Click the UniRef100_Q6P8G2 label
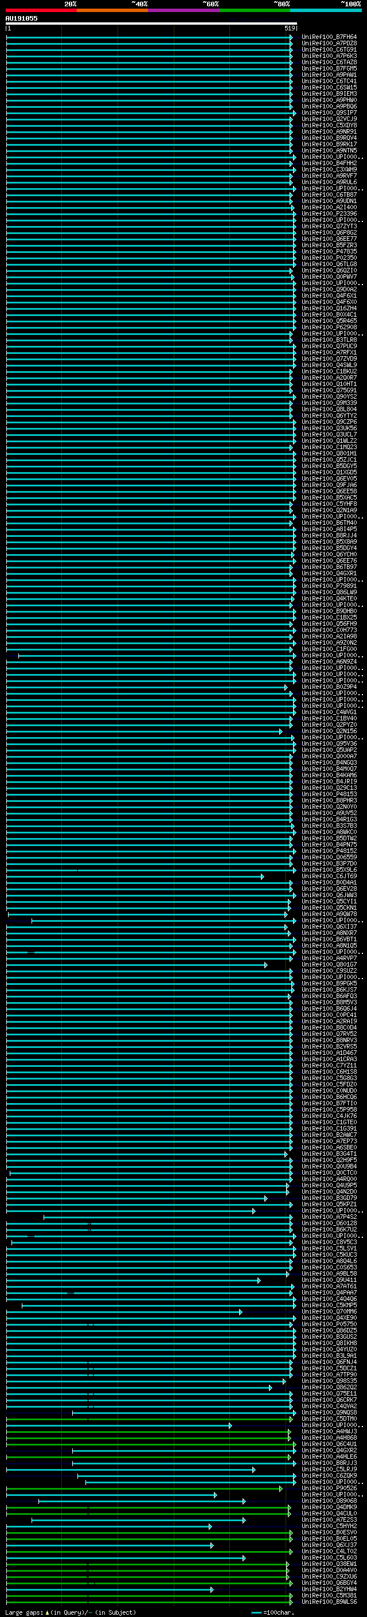This screenshot has height=1617, width=367. [x=329, y=233]
